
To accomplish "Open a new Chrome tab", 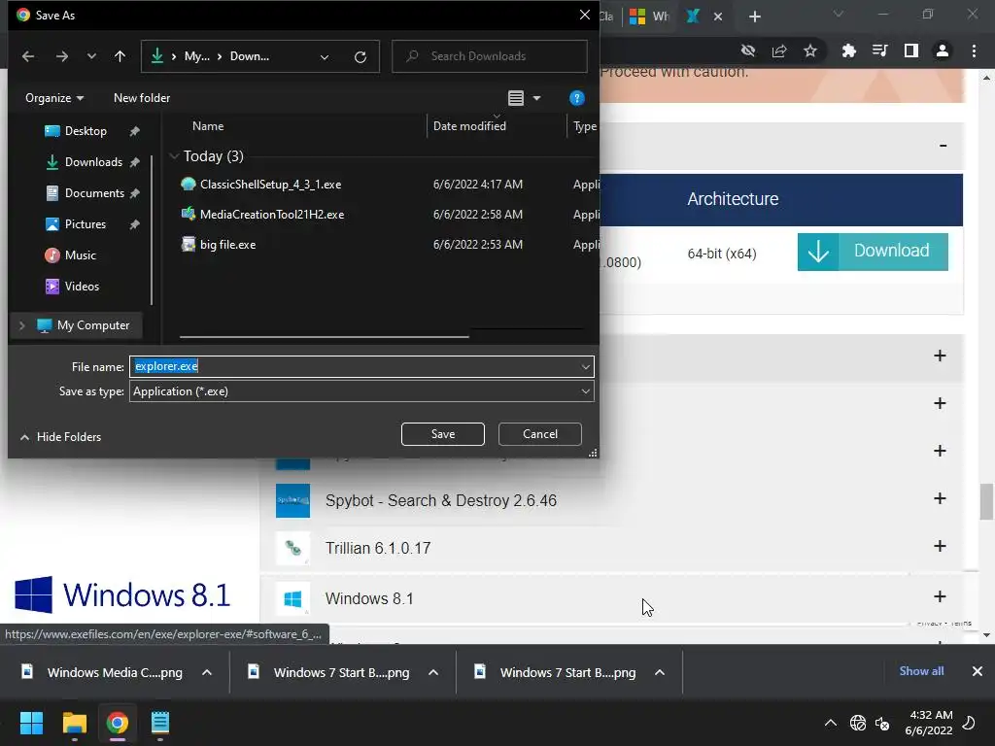I will pyautogui.click(x=754, y=17).
